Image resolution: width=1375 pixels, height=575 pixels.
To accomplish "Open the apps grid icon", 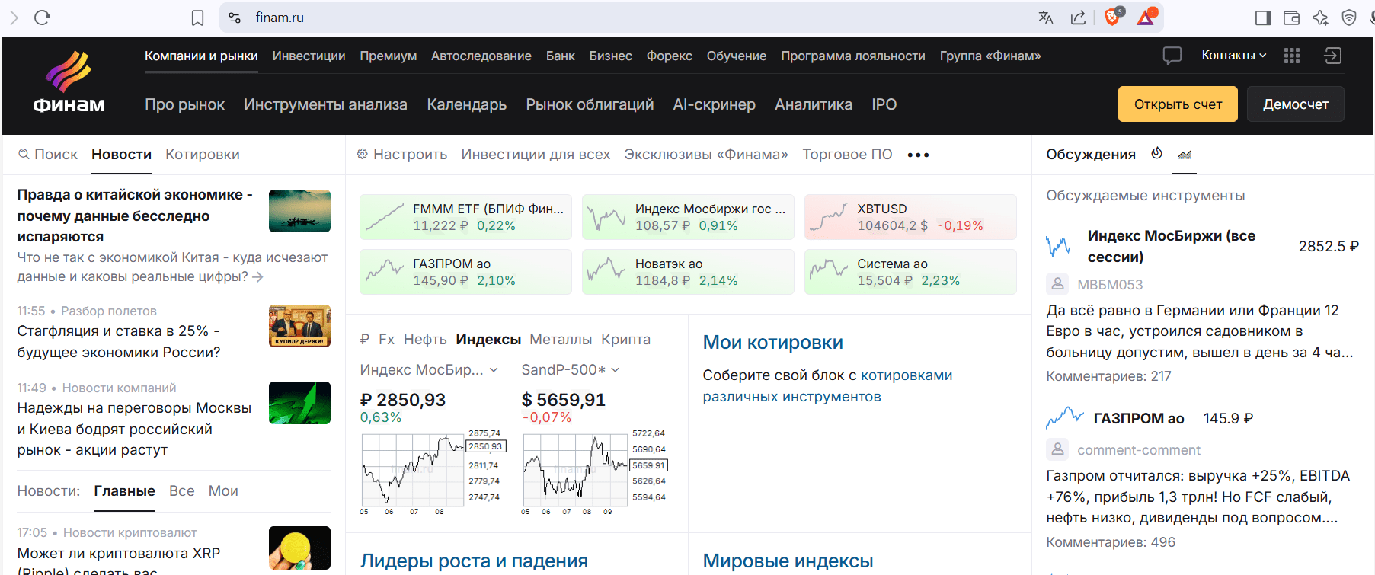I will (1292, 56).
